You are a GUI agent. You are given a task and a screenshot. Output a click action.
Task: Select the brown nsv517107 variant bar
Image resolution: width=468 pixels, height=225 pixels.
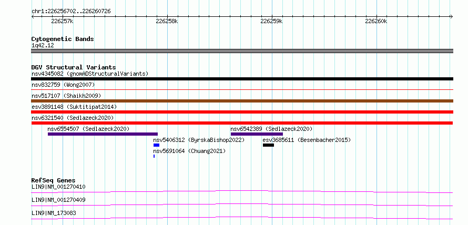point(242,101)
